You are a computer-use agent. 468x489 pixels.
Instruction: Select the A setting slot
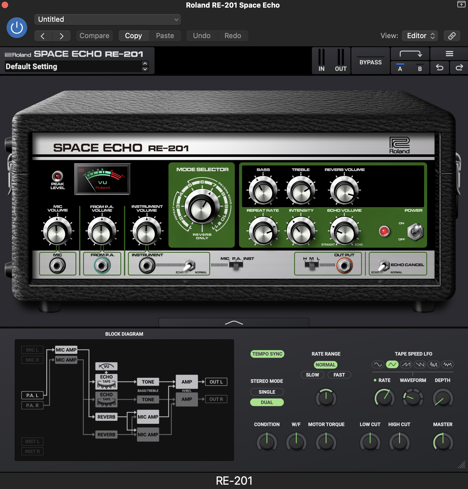400,68
